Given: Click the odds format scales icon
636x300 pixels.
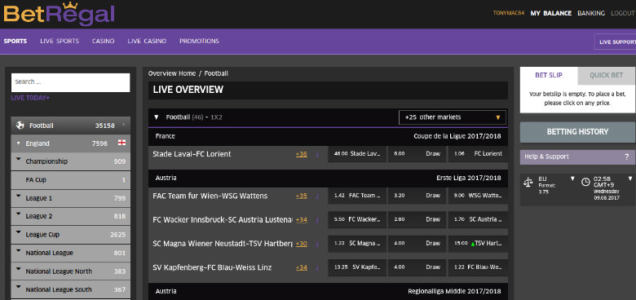Looking at the screenshot, I should click(x=528, y=182).
